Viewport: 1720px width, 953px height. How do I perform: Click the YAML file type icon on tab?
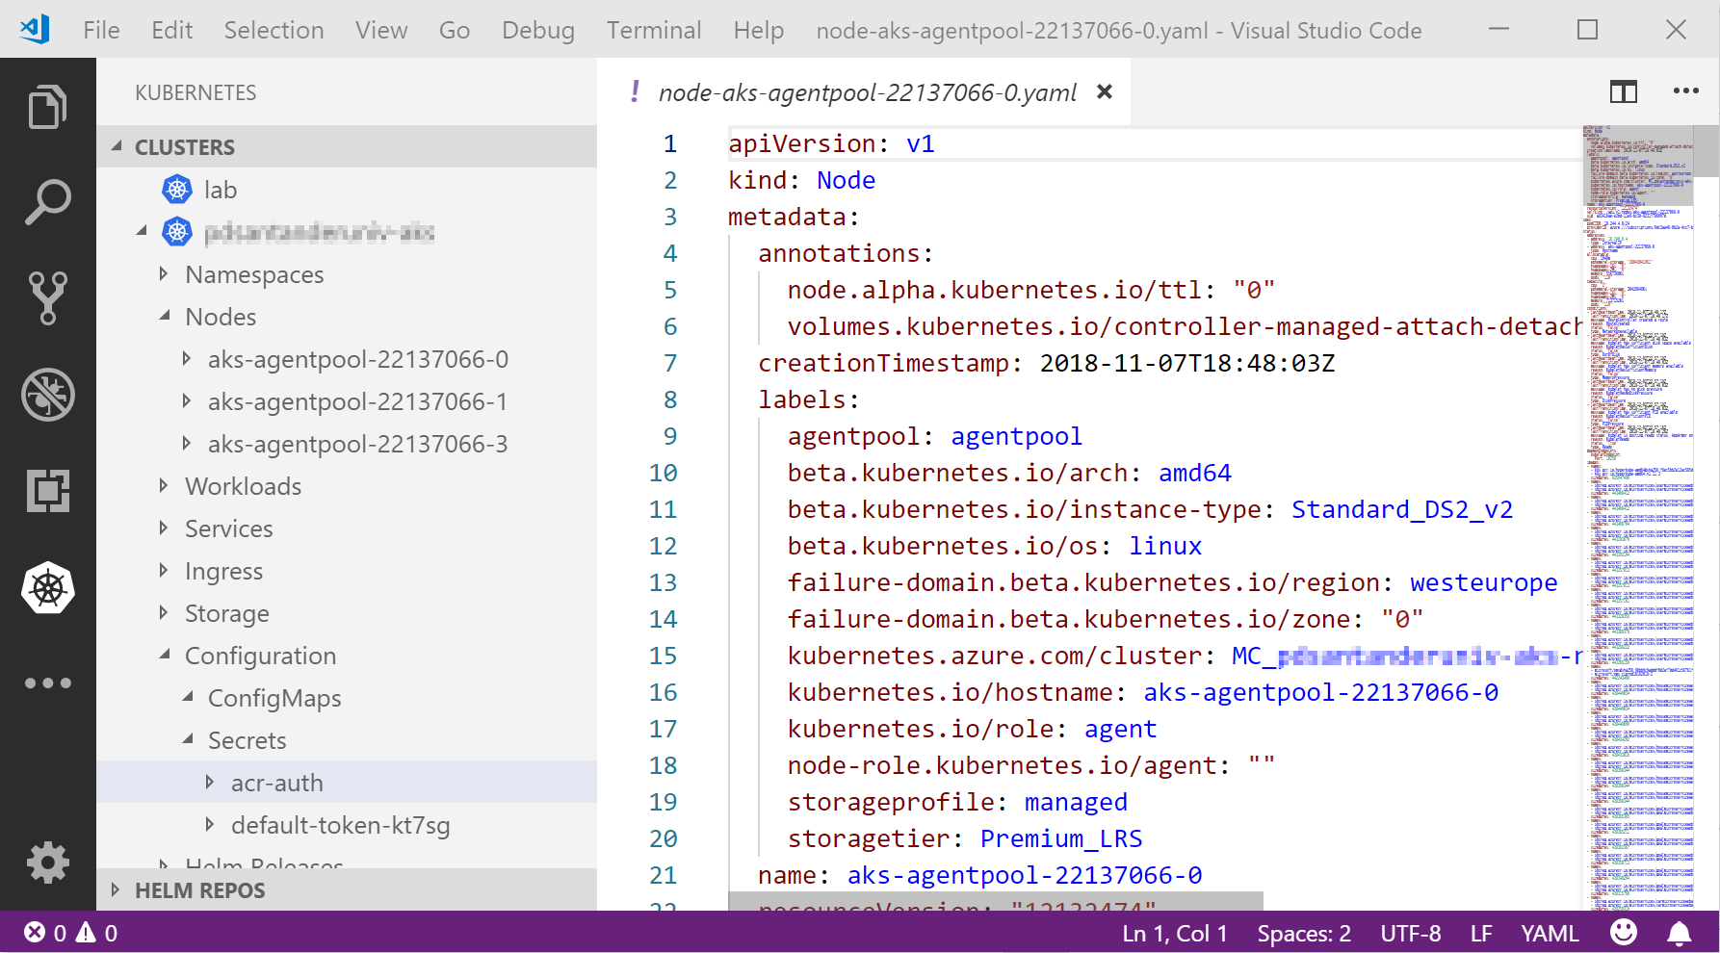[635, 91]
